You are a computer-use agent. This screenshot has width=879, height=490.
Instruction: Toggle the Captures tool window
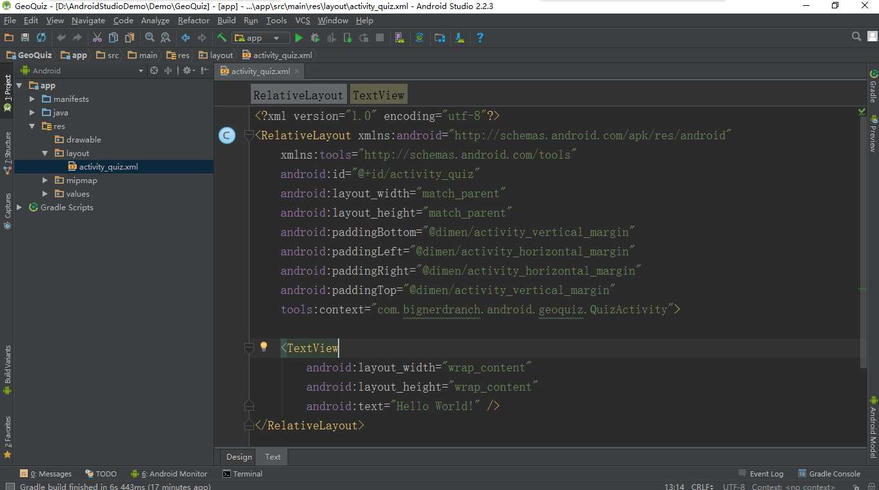pos(7,211)
